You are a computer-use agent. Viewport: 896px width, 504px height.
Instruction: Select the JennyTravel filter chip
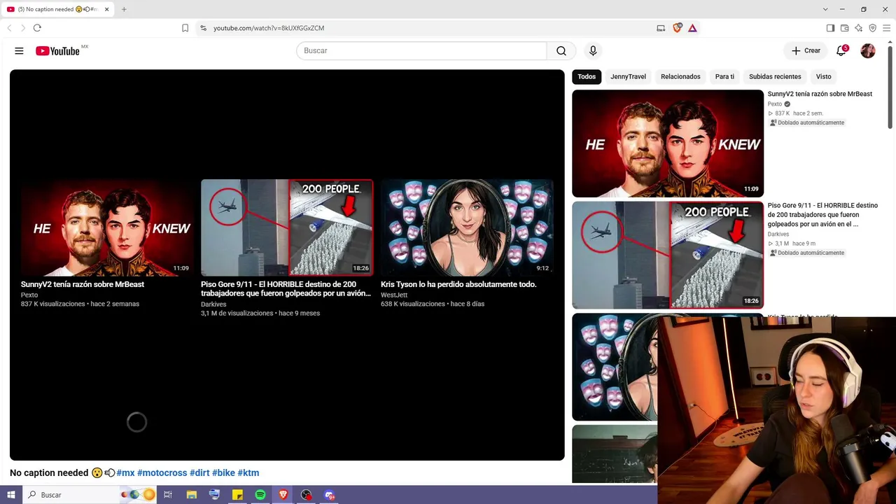pos(628,76)
